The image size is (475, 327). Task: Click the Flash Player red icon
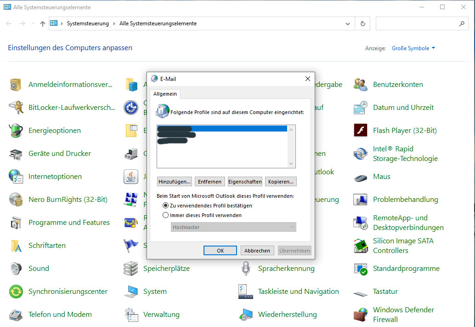click(x=361, y=131)
